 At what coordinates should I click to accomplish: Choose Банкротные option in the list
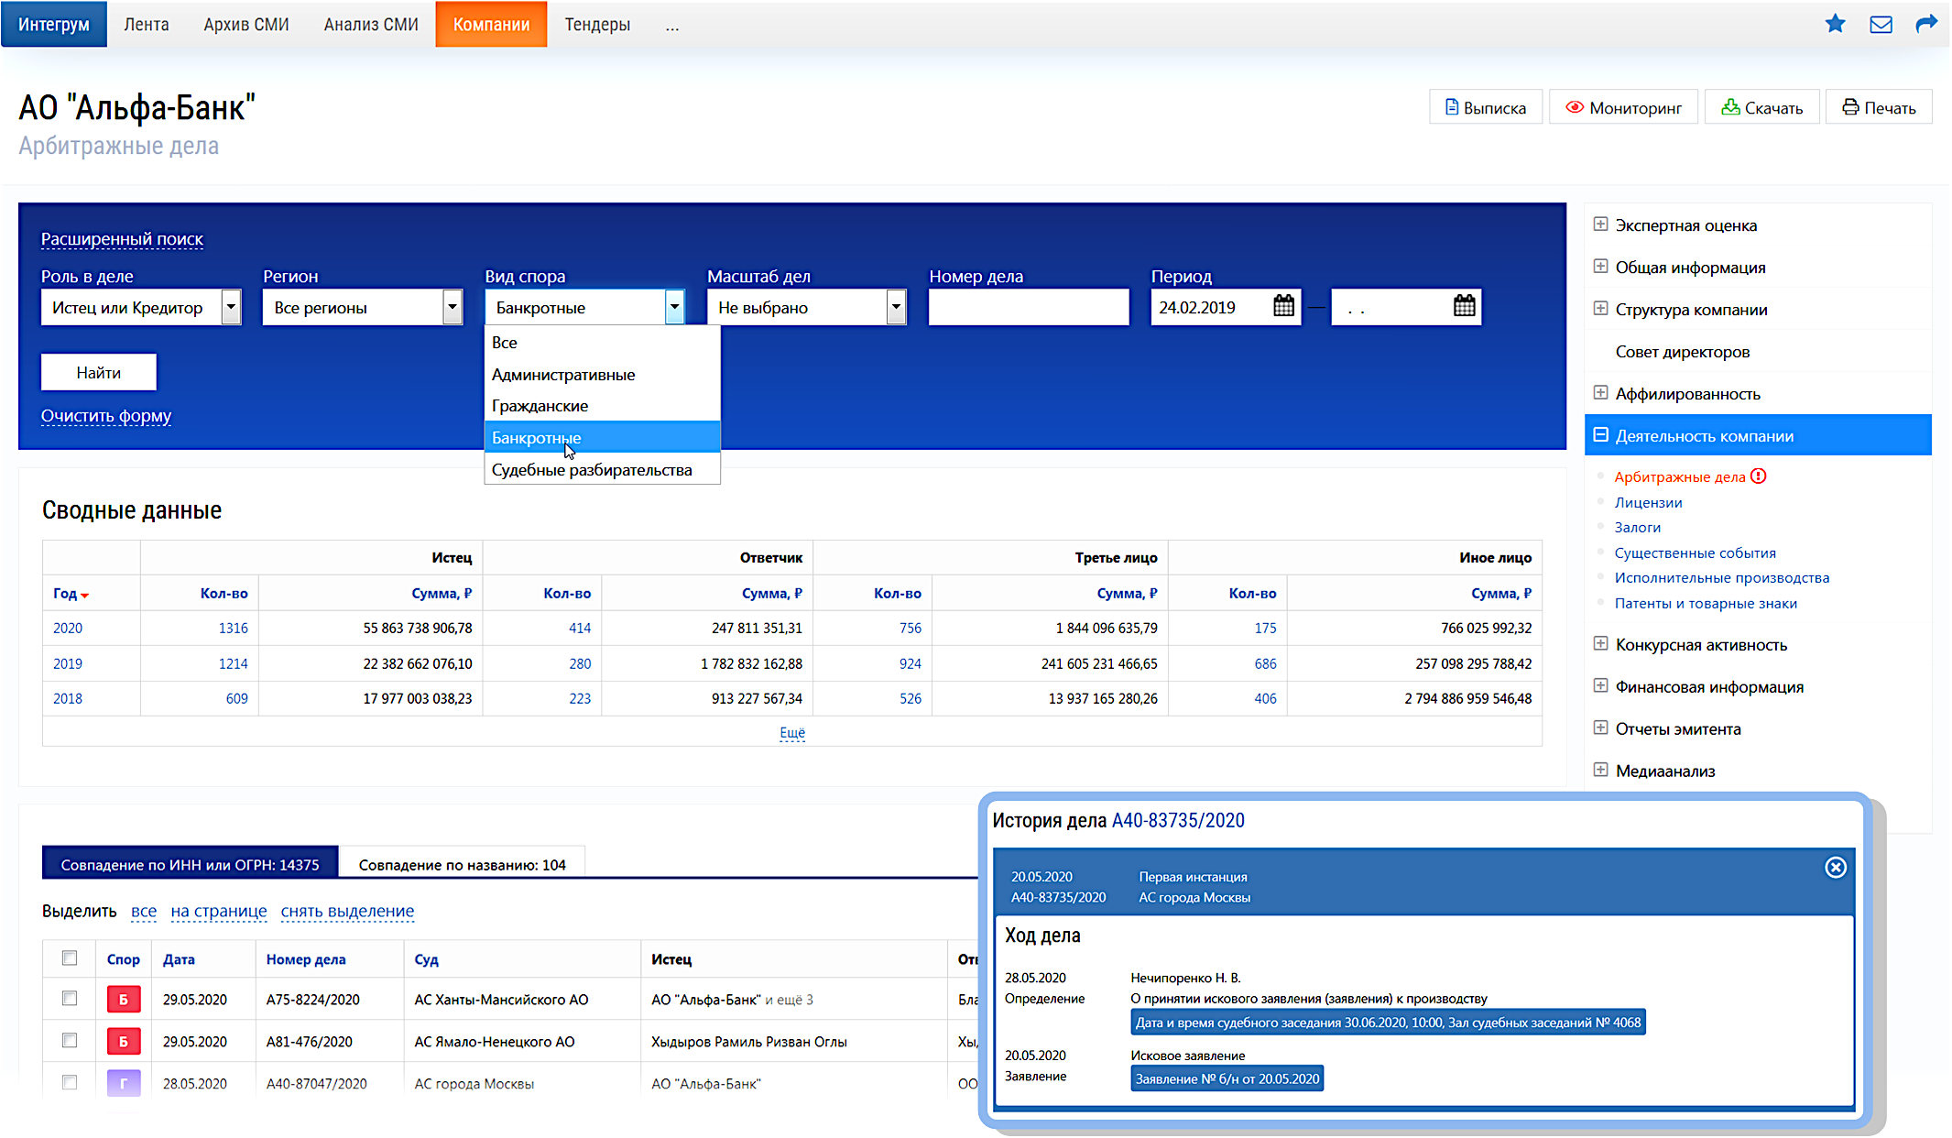(602, 438)
